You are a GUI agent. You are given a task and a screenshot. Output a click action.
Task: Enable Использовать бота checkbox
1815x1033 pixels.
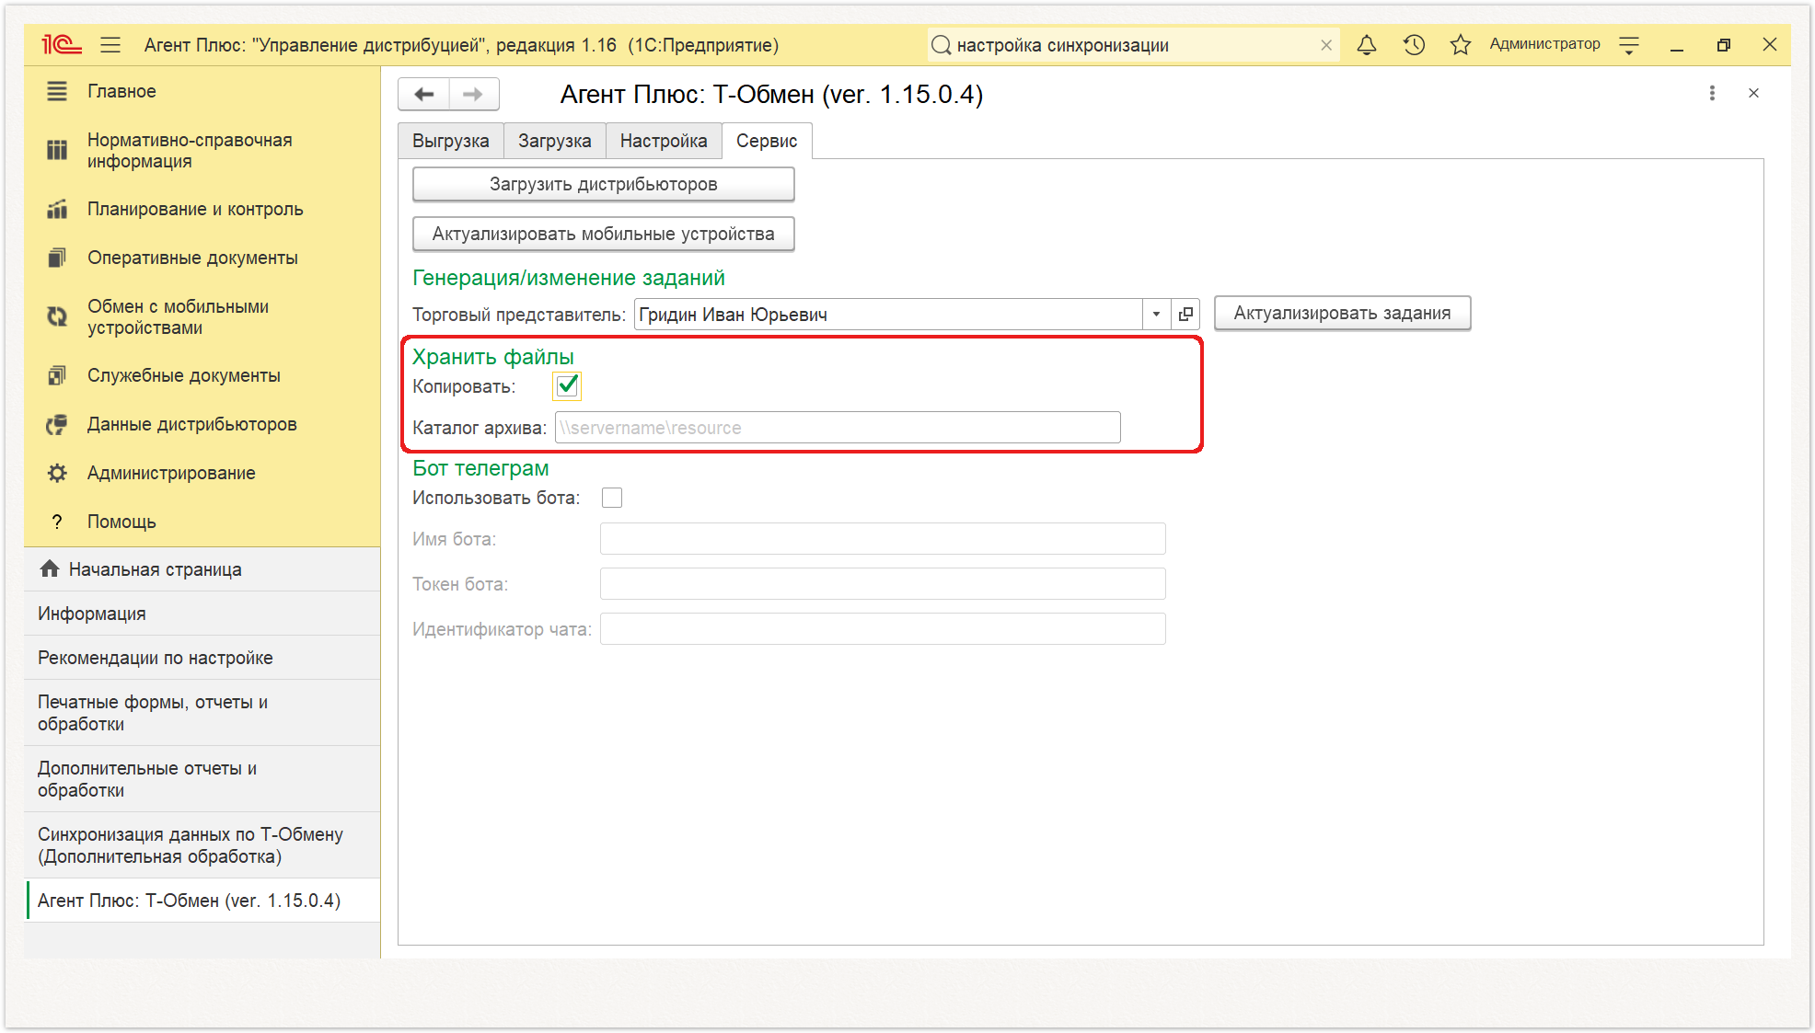612,498
